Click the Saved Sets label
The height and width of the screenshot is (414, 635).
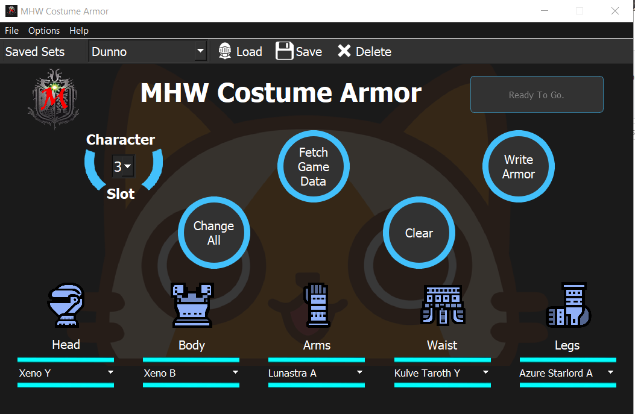point(35,51)
